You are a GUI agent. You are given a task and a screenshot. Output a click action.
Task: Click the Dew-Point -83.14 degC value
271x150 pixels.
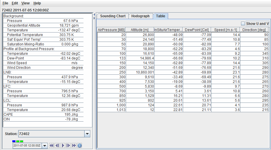tap(70, 58)
